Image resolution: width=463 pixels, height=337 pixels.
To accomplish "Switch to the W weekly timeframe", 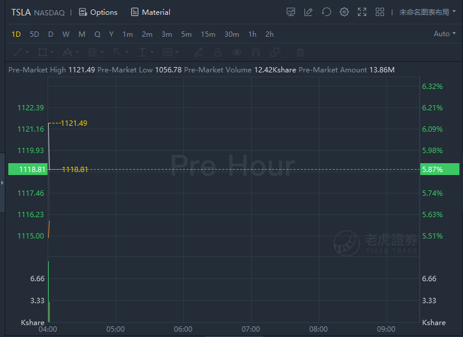I will coord(66,34).
